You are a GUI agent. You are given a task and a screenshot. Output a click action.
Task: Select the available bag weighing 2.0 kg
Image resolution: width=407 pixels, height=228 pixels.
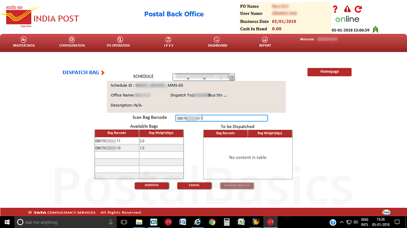pyautogui.click(x=117, y=141)
